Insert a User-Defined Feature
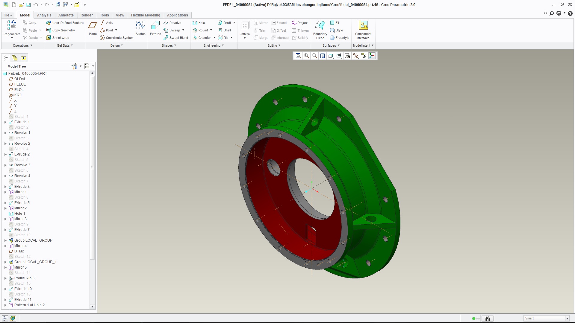Image resolution: width=575 pixels, height=323 pixels. click(x=65, y=23)
